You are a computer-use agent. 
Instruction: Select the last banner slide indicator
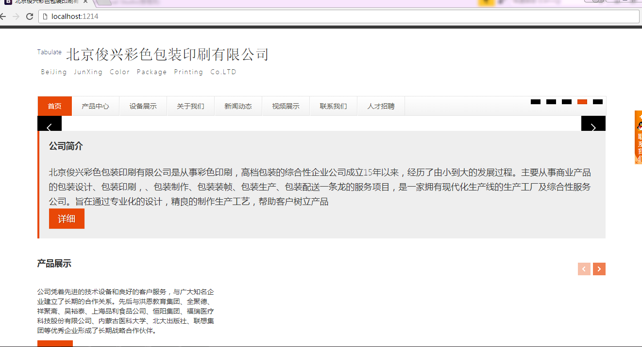597,102
